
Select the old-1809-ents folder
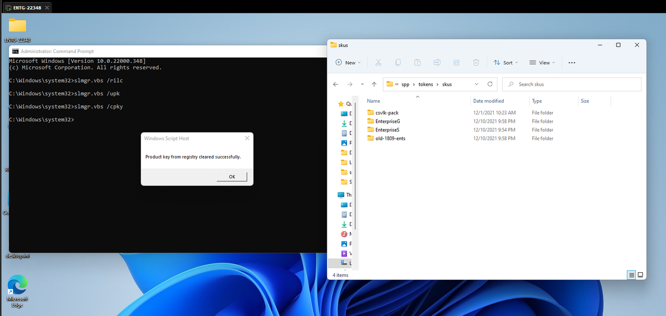390,138
